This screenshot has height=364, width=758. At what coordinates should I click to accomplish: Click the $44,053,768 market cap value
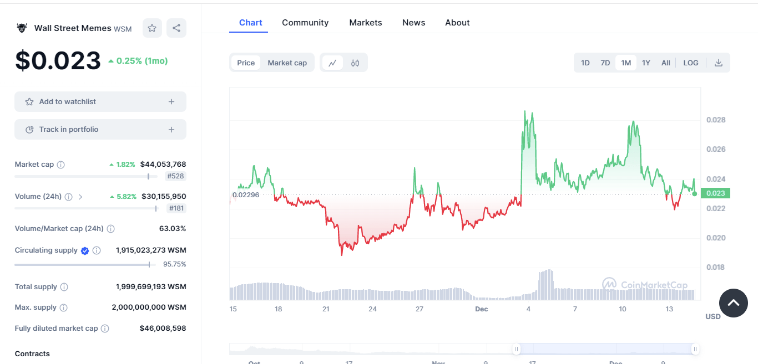click(x=163, y=165)
